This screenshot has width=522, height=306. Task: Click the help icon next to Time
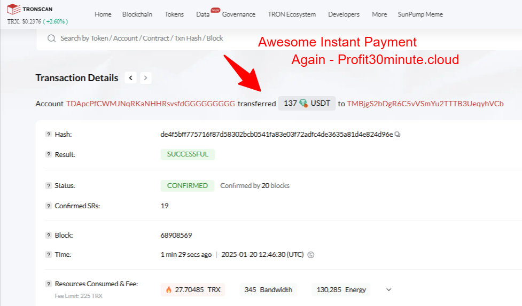(x=49, y=254)
